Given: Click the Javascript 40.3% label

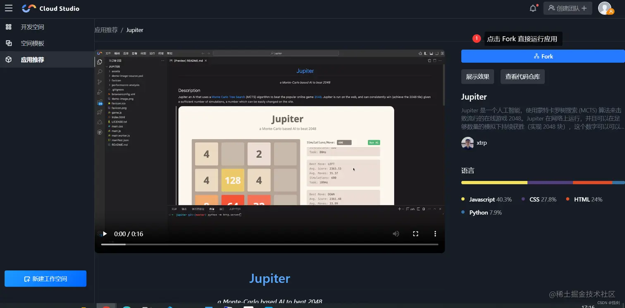Looking at the screenshot, I should (490, 200).
